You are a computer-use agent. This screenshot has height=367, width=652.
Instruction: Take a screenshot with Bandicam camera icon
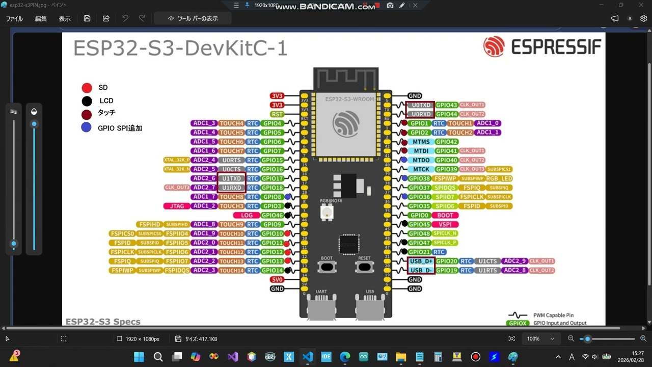point(390,5)
